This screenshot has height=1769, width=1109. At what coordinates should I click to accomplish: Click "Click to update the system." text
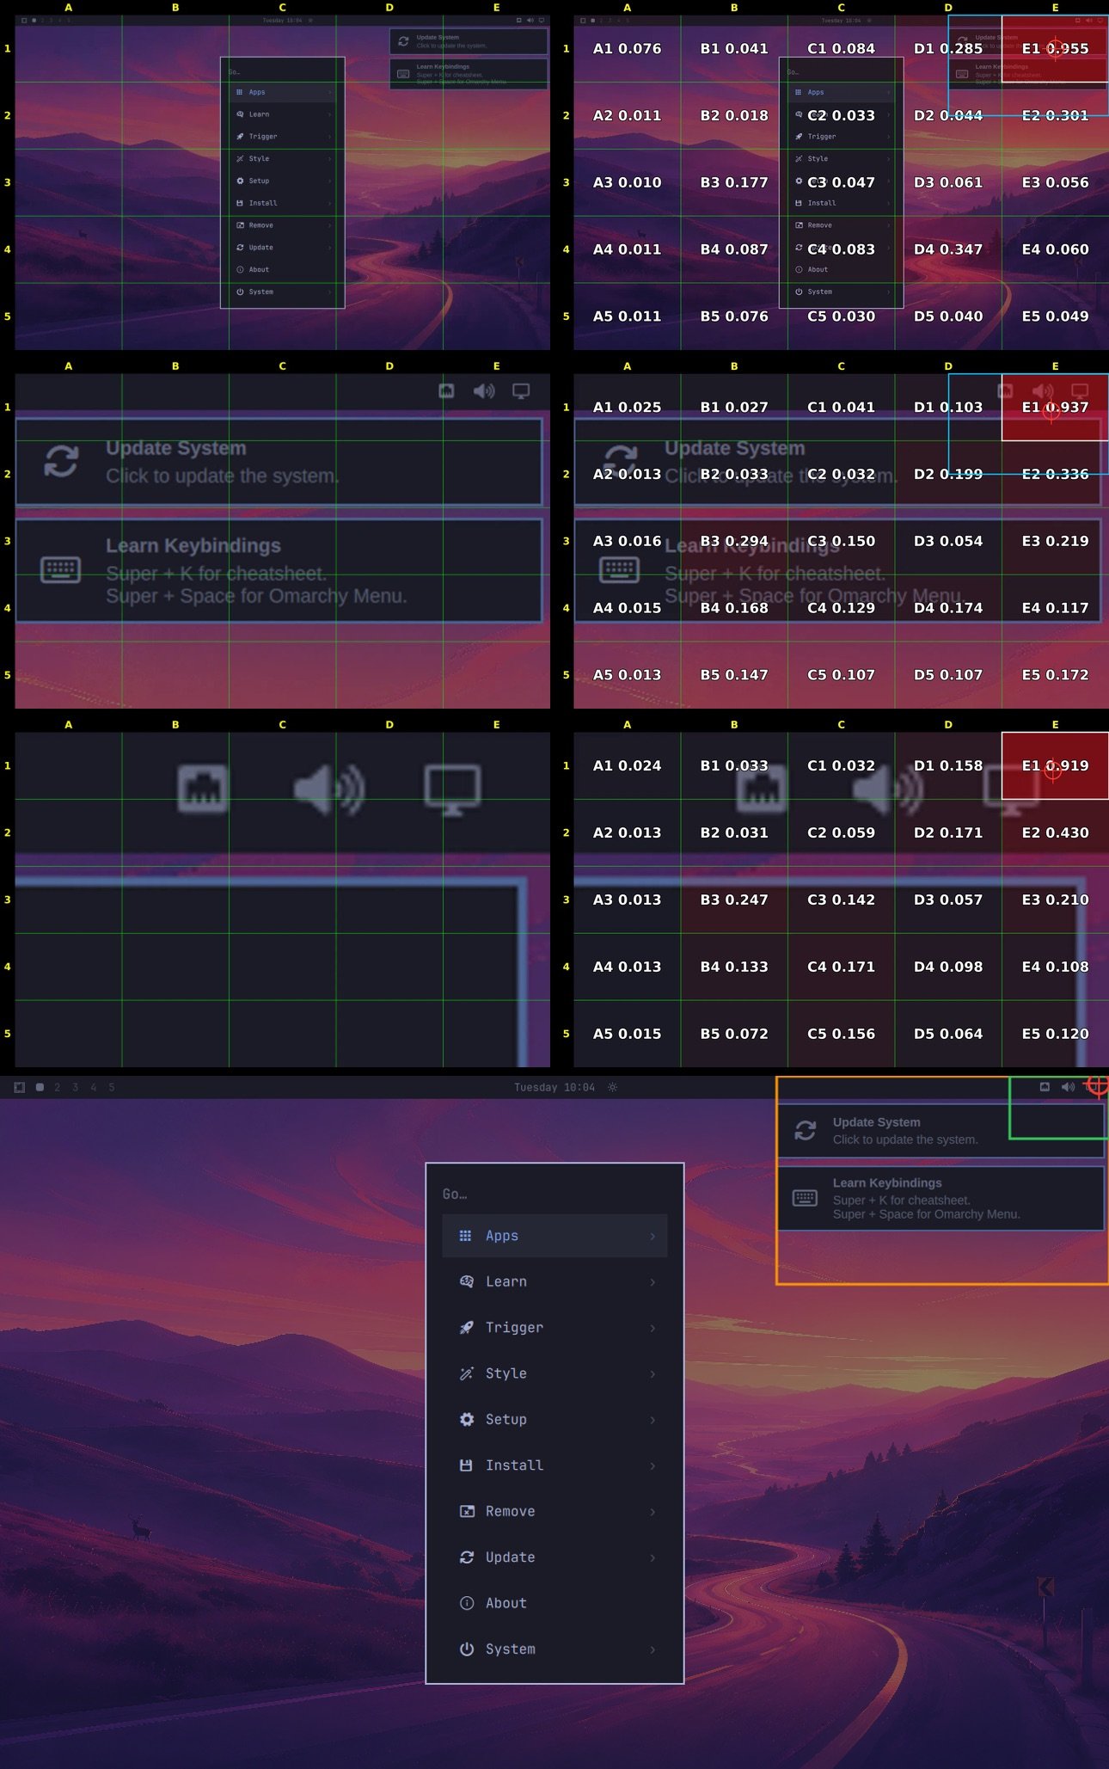(x=905, y=1139)
